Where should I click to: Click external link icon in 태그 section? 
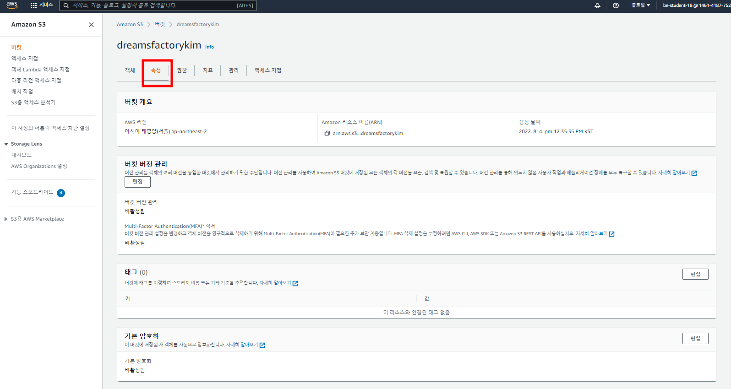[295, 283]
